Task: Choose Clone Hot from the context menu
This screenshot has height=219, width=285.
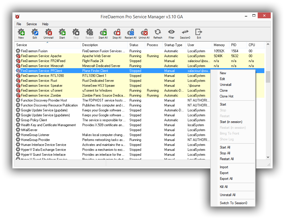Action: pyautogui.click(x=227, y=96)
